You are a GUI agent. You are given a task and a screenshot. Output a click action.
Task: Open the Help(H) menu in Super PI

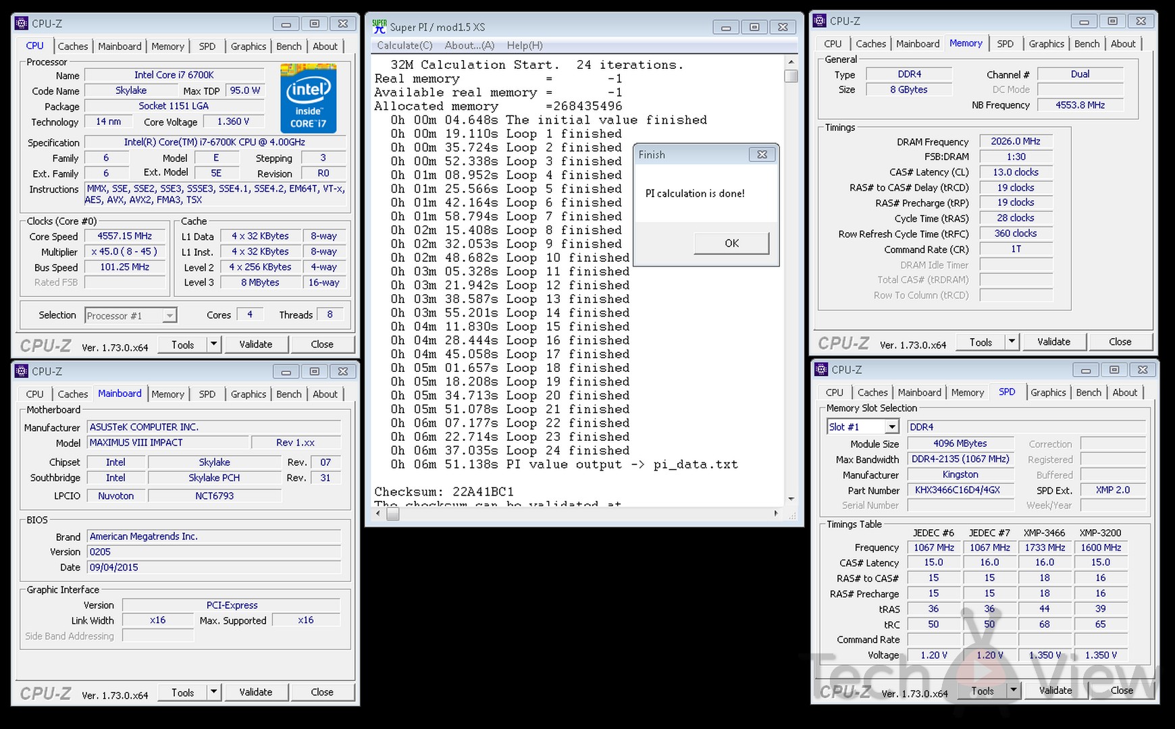pyautogui.click(x=525, y=45)
